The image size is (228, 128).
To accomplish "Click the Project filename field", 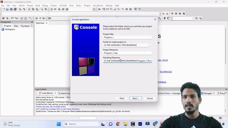I will point(128,53).
